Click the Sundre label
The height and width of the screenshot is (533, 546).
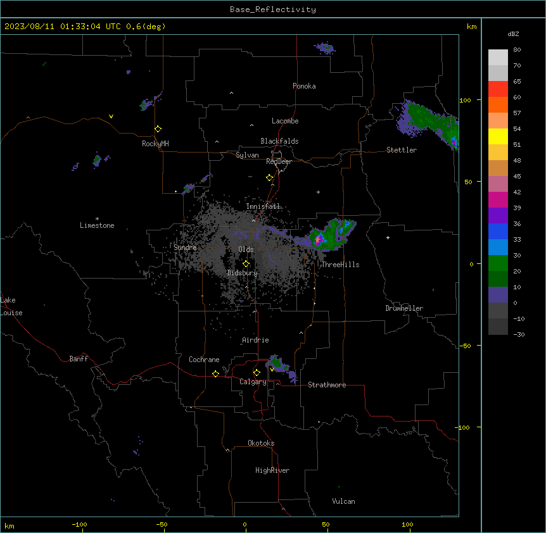185,248
